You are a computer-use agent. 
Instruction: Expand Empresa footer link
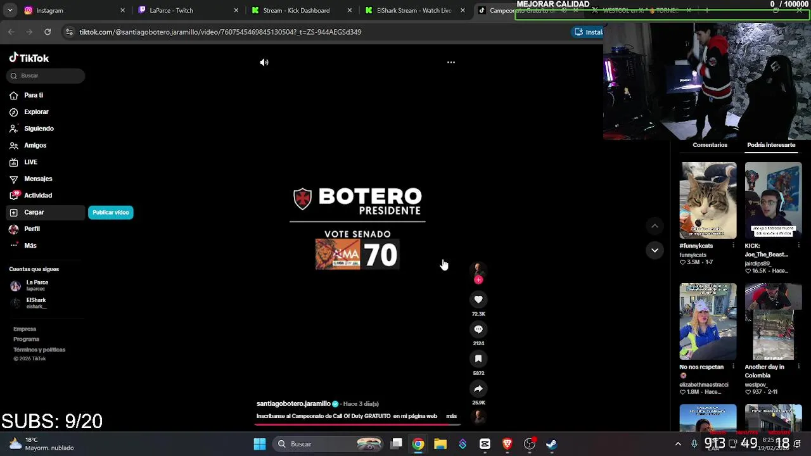point(25,329)
